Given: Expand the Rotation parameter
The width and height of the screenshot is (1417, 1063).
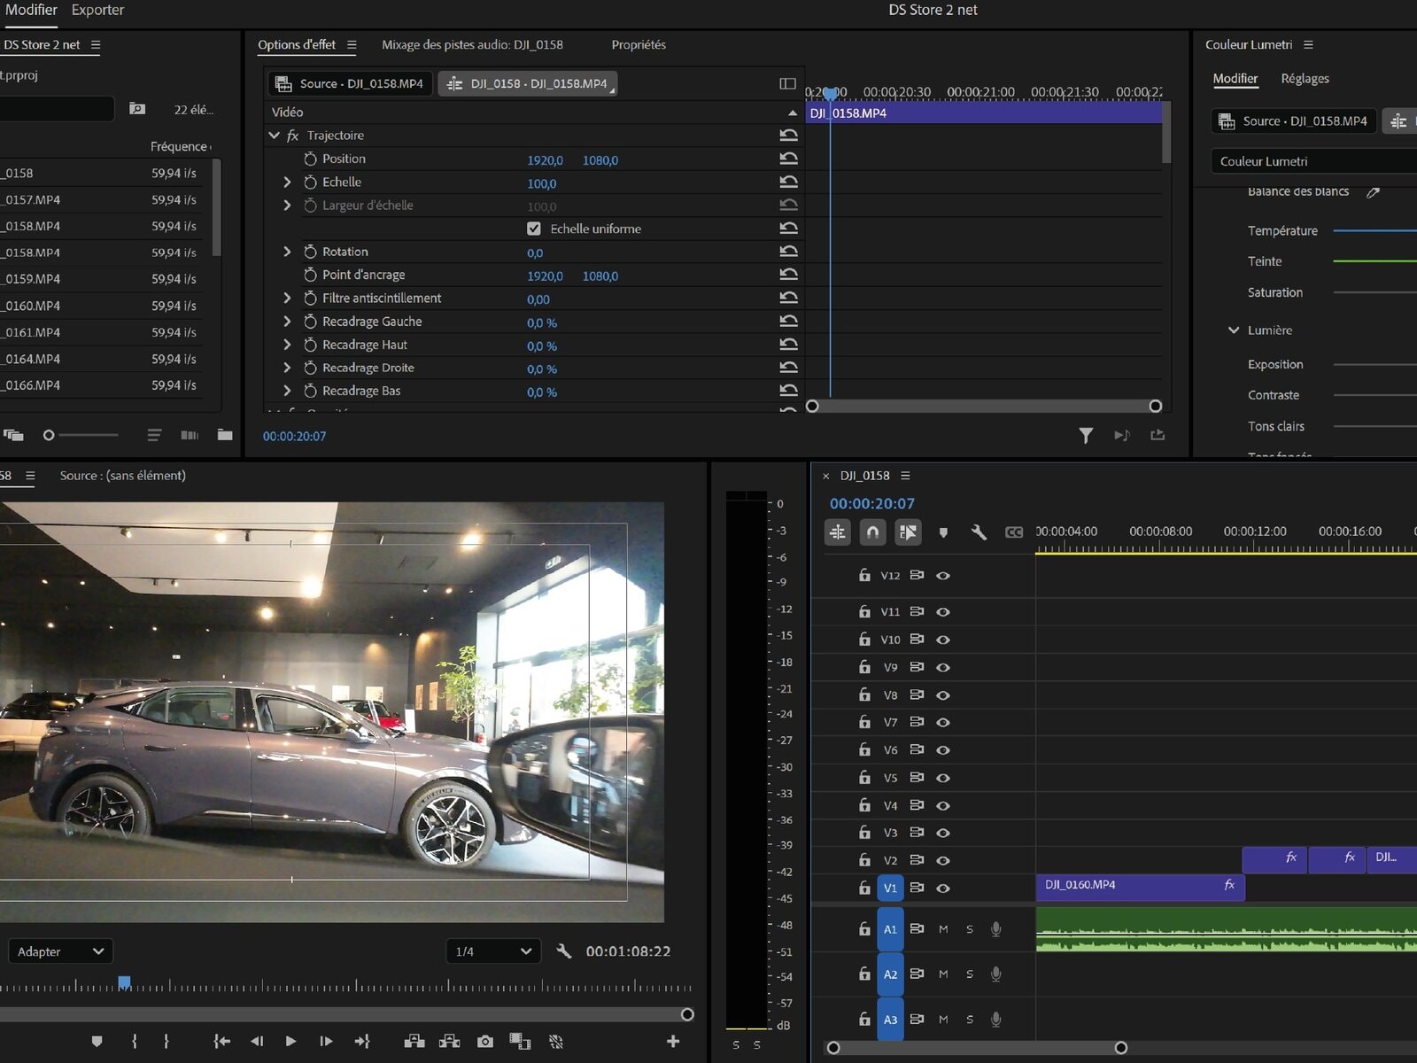Looking at the screenshot, I should (287, 252).
